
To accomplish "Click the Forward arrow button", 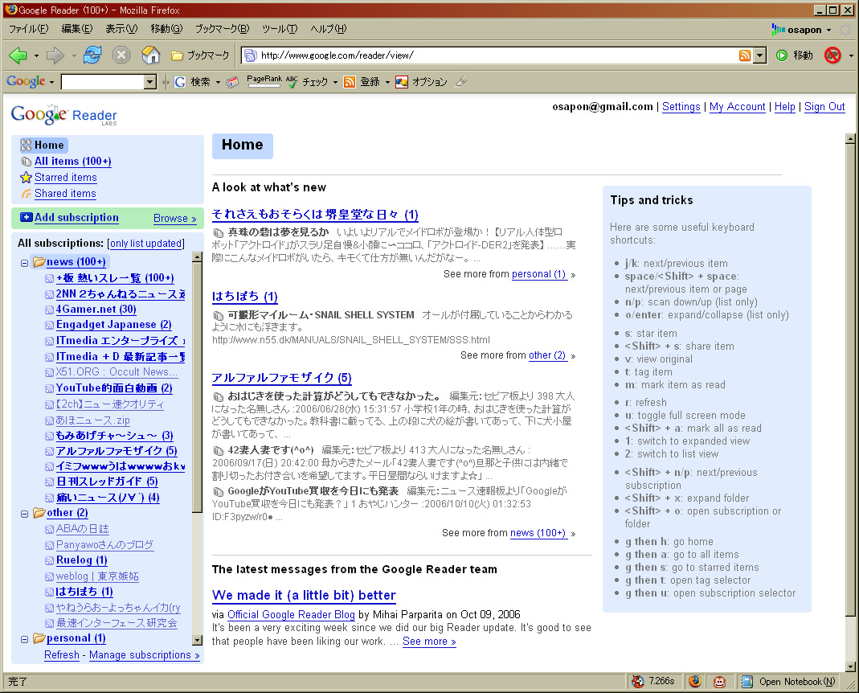I will pyautogui.click(x=55, y=55).
